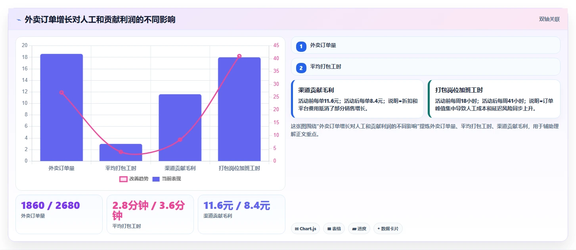The image size is (576, 250).
Task: Click the x-axis label 打包岗位加班工时
Action: coord(239,168)
